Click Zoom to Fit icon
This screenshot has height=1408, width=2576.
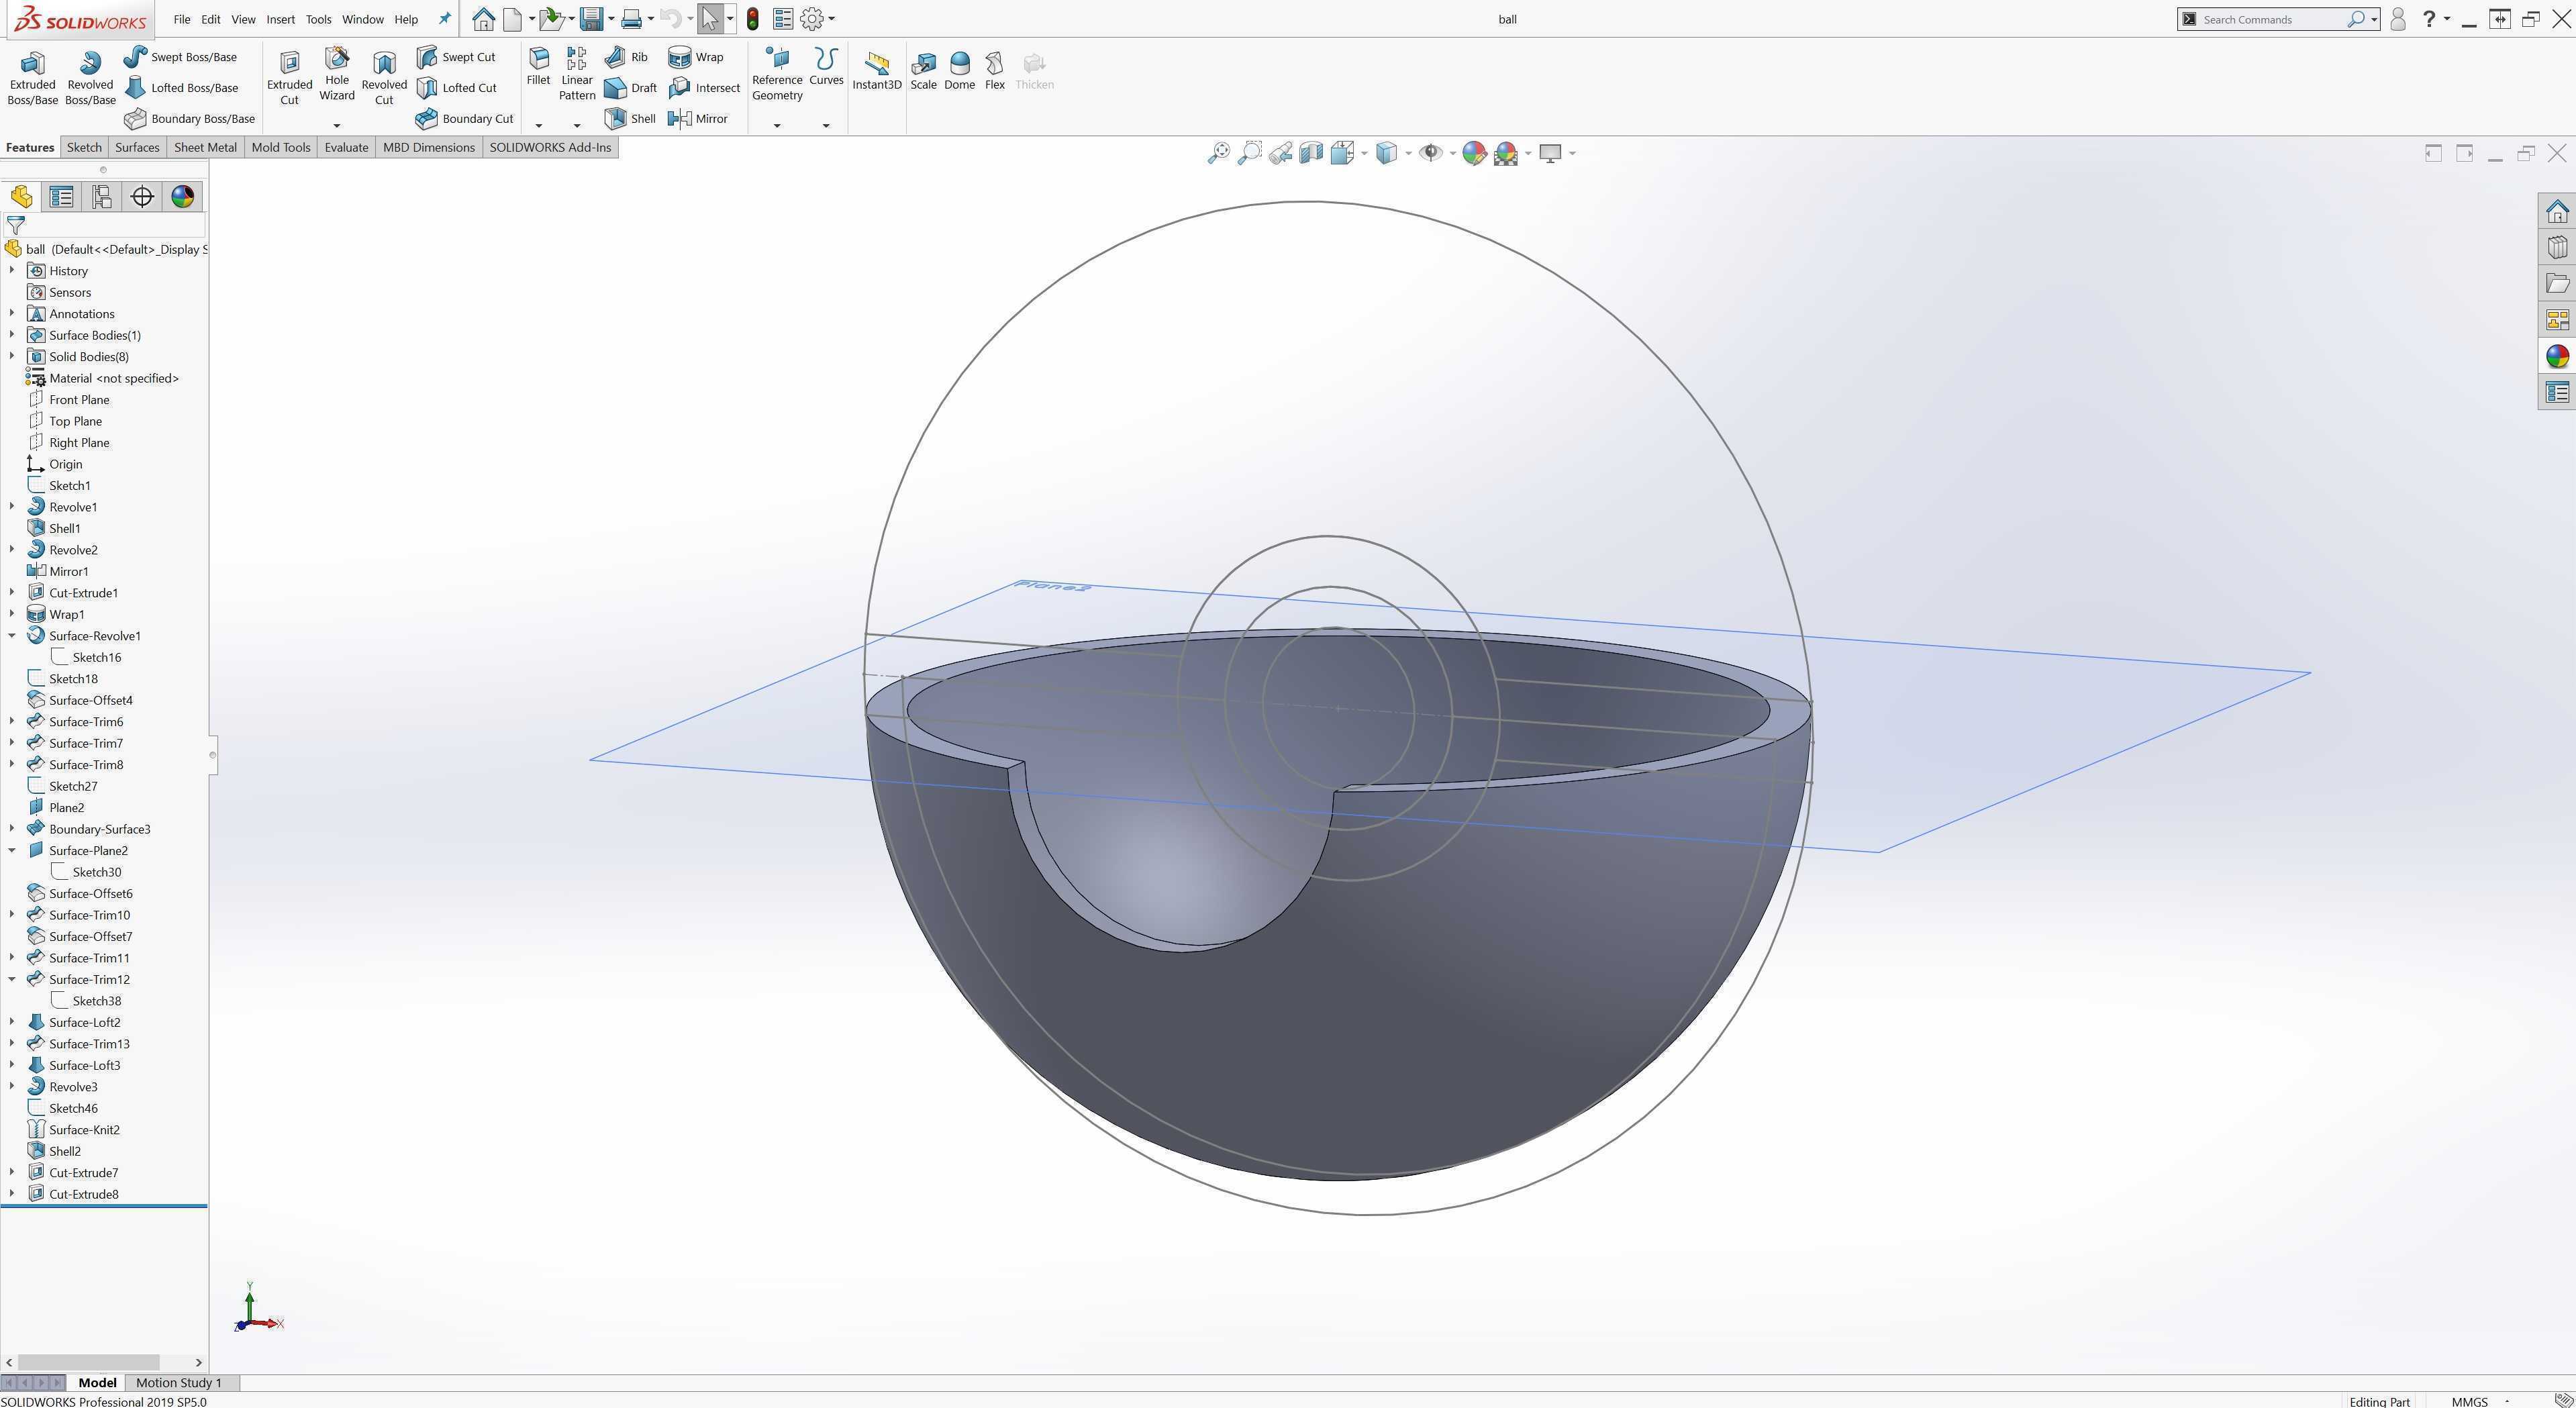tap(1218, 153)
